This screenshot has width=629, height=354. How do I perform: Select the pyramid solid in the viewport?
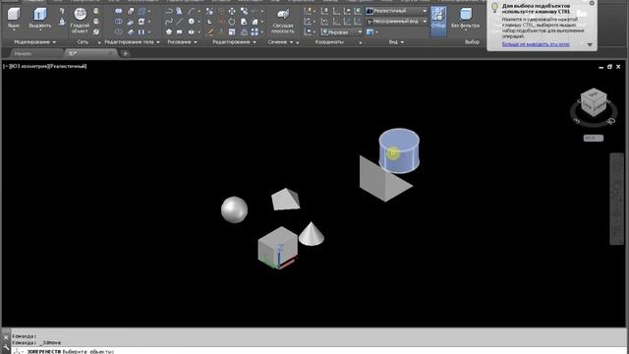pyautogui.click(x=286, y=199)
